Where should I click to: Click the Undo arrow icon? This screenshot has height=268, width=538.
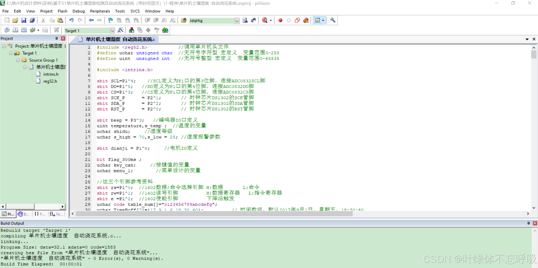(71, 20)
